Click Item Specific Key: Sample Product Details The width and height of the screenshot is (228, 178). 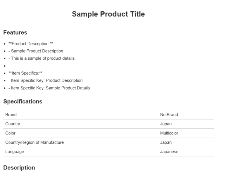pyautogui.click(x=49, y=87)
